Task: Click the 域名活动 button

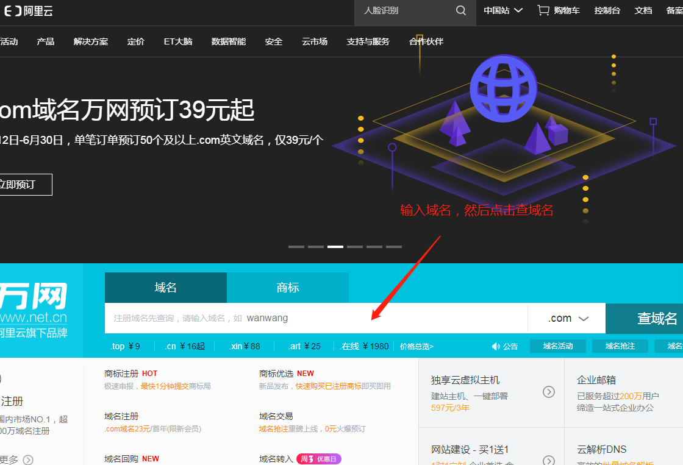Action: click(558, 346)
